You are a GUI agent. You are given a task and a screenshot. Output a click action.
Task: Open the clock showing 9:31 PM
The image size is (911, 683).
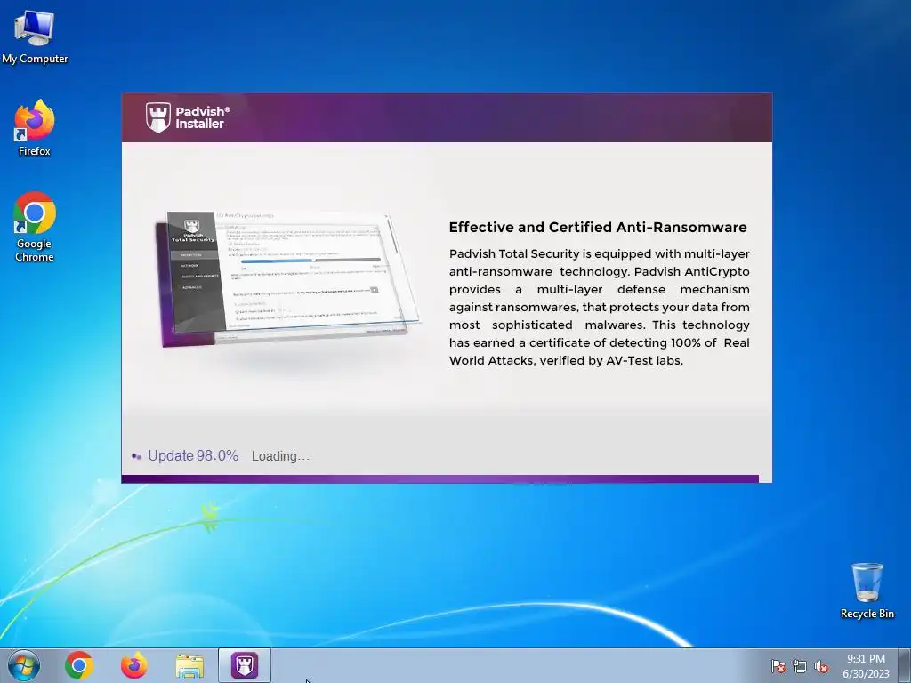866,659
